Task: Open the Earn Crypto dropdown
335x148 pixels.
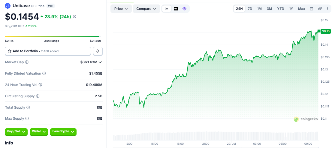Action: point(63,132)
